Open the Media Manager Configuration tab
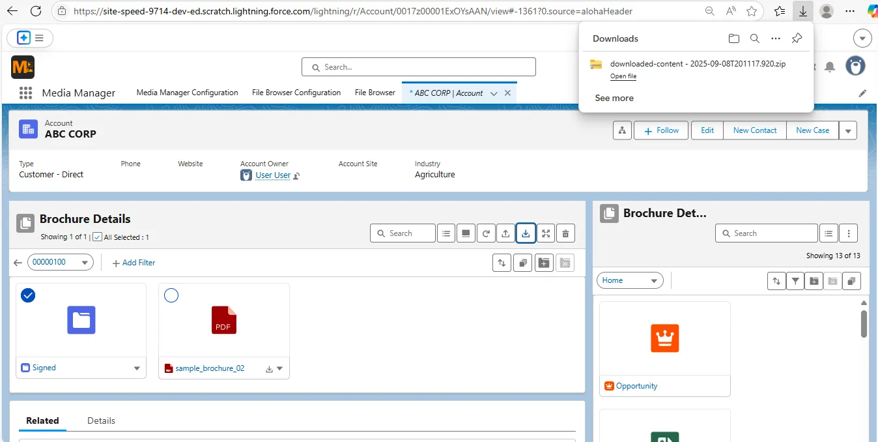This screenshot has height=442, width=878. point(187,93)
